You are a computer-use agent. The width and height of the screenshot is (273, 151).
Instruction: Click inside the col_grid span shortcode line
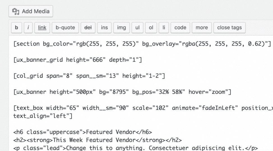tap(89, 76)
